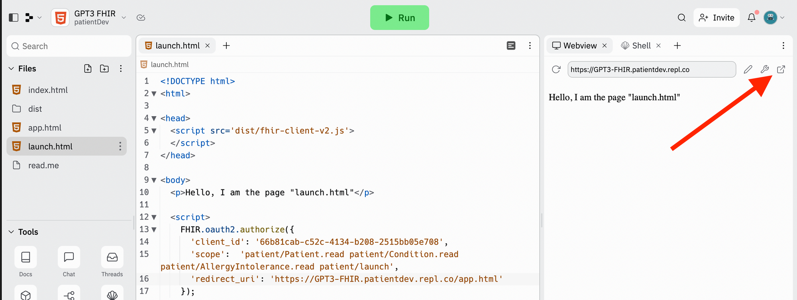
Task: Reload the webview page
Action: tap(556, 70)
